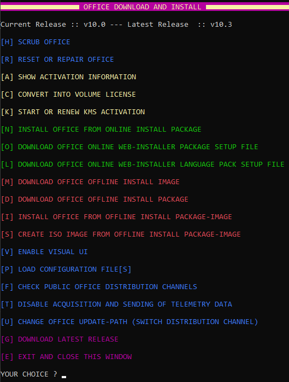Select CHECK PUBLIC OFFICE DISTRIBUTION CHANNELS
The height and width of the screenshot is (382, 289).
point(99,287)
